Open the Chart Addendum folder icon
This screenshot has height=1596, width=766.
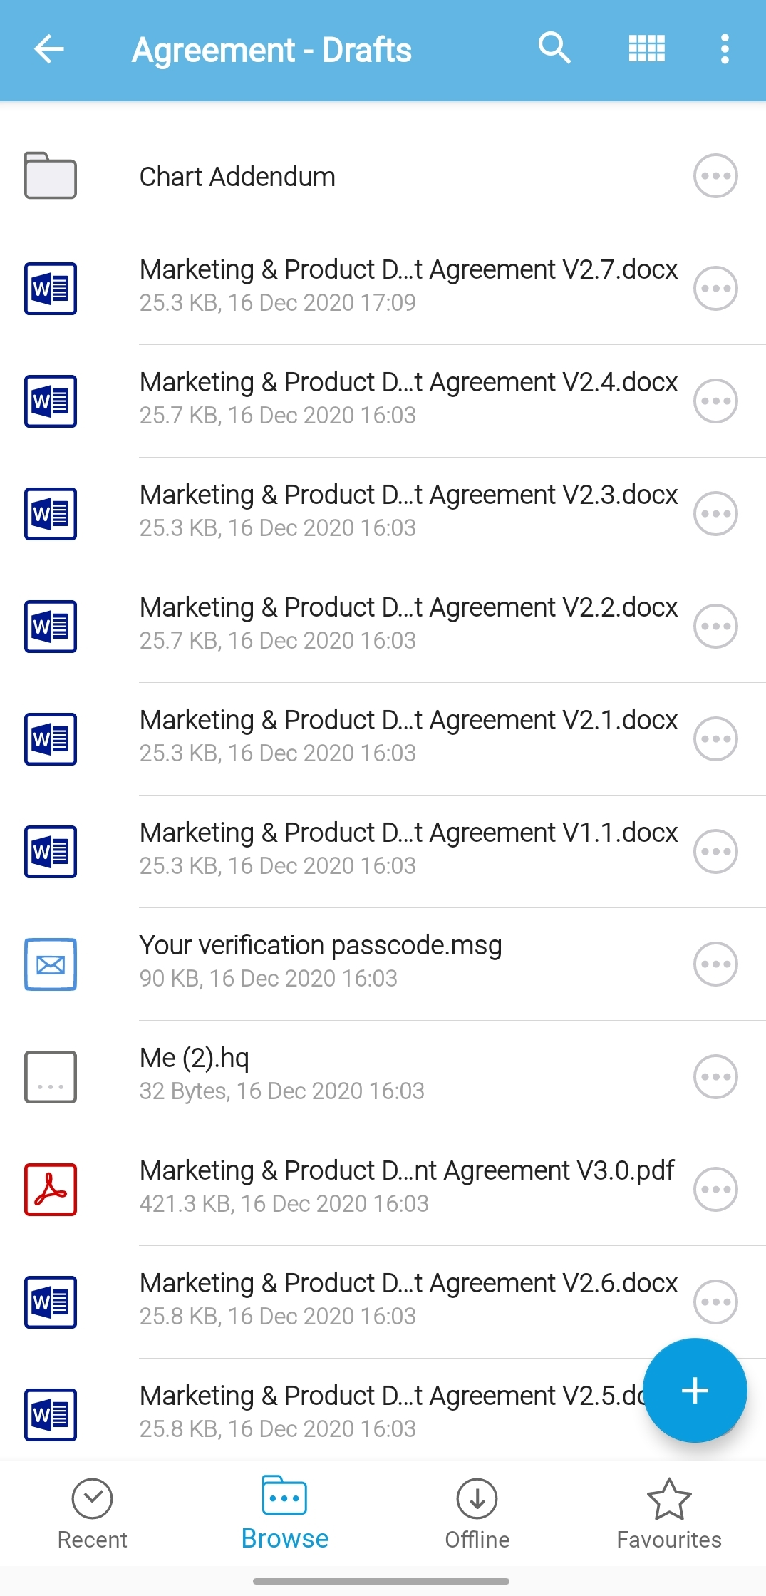point(51,176)
